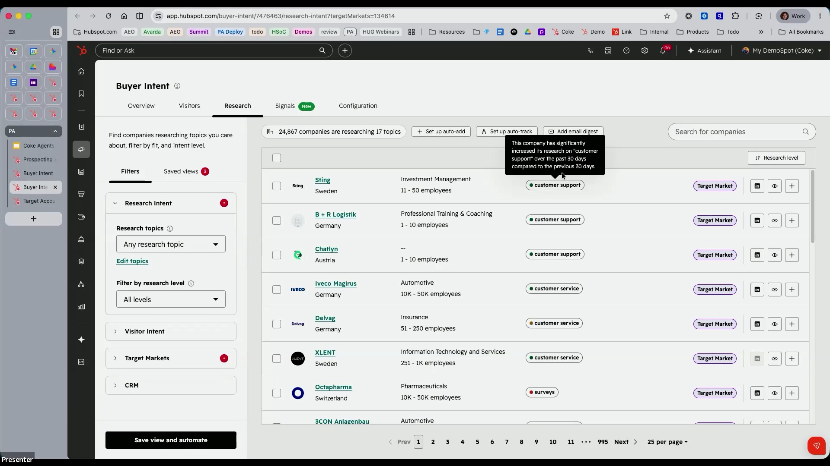The width and height of the screenshot is (830, 466).
Task: Click the search magnifier in Find or Ask
Action: click(x=322, y=50)
